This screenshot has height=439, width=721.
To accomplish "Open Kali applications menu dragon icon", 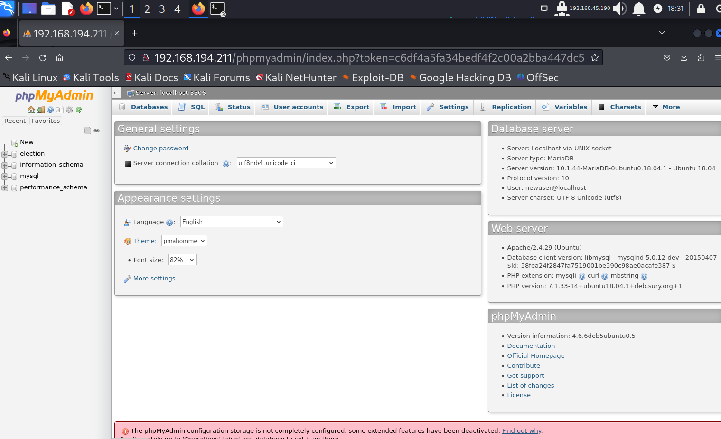I will [7, 9].
